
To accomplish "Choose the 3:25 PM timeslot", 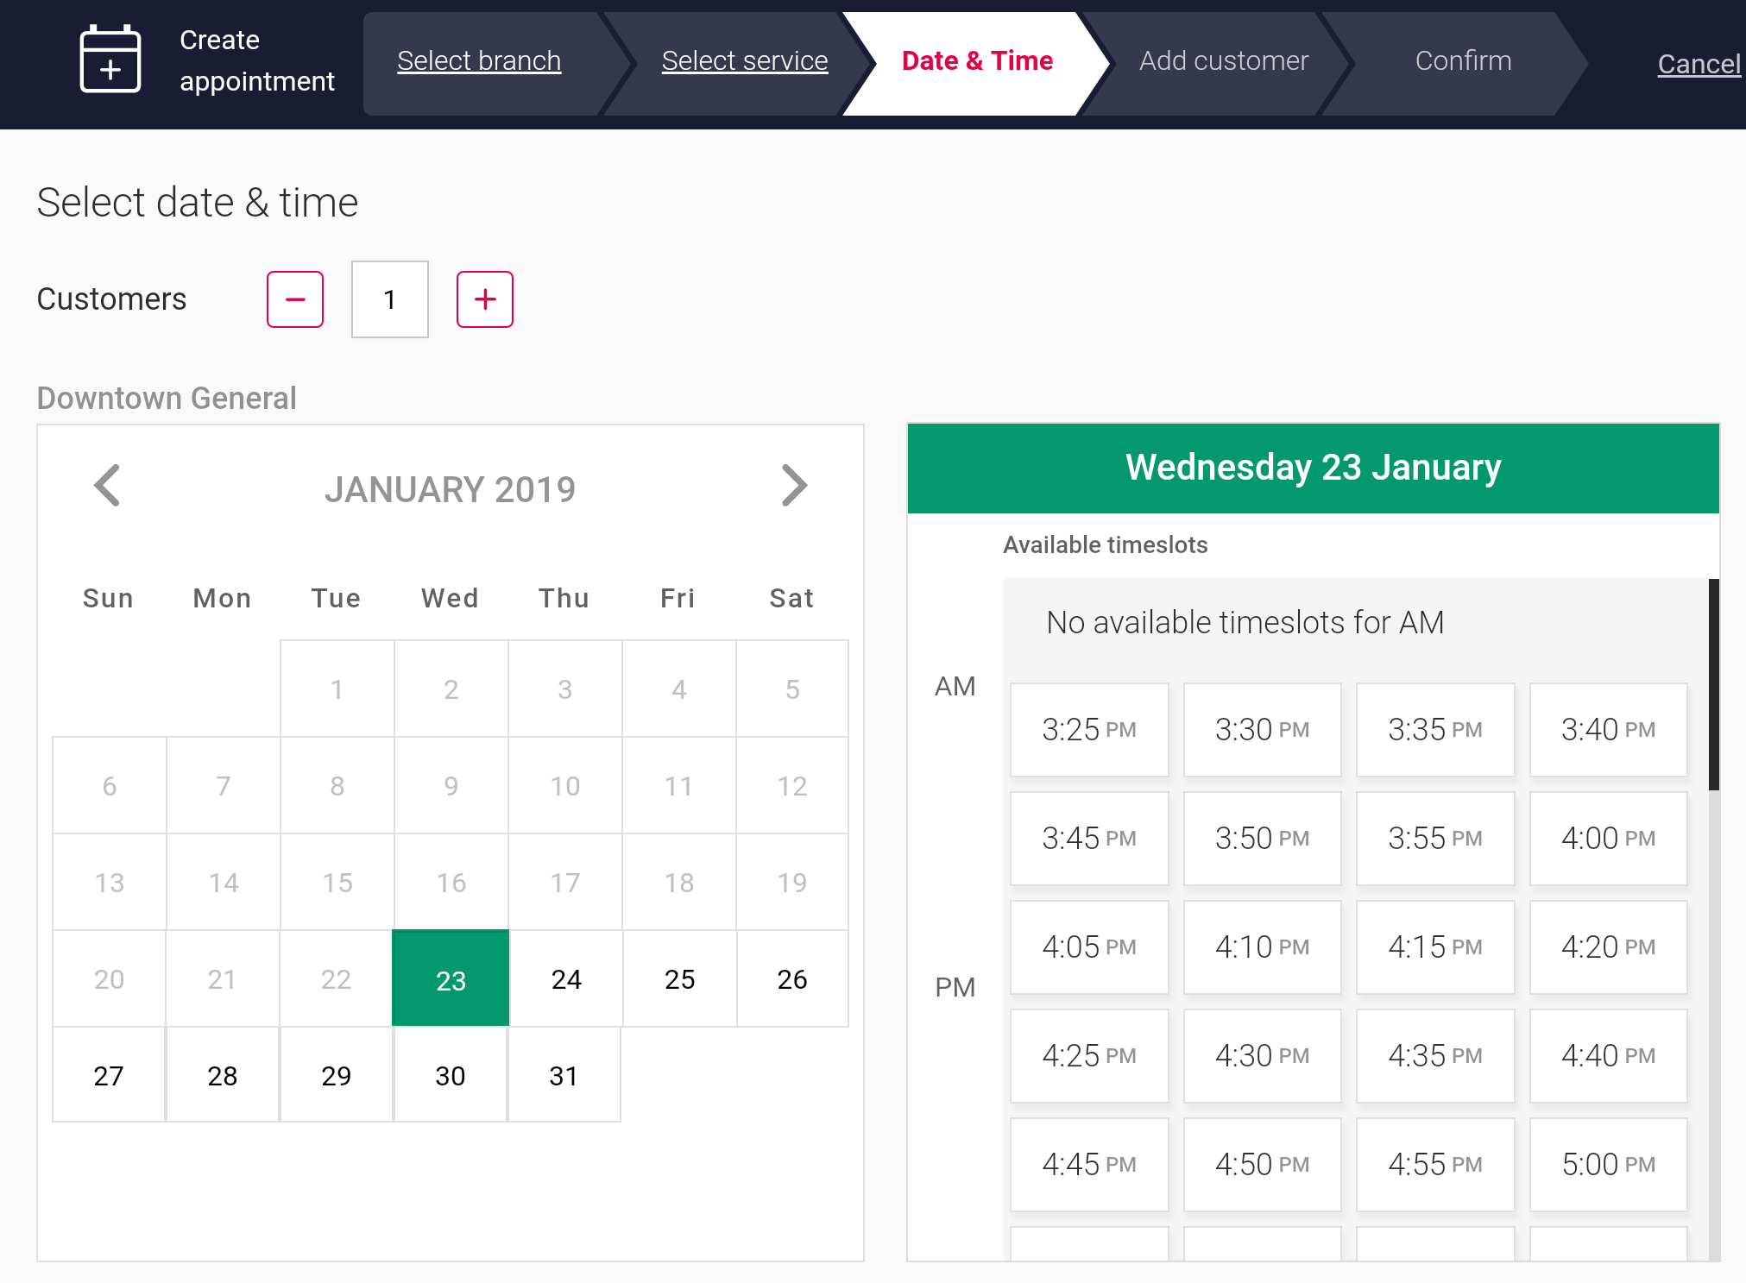I will click(x=1089, y=730).
